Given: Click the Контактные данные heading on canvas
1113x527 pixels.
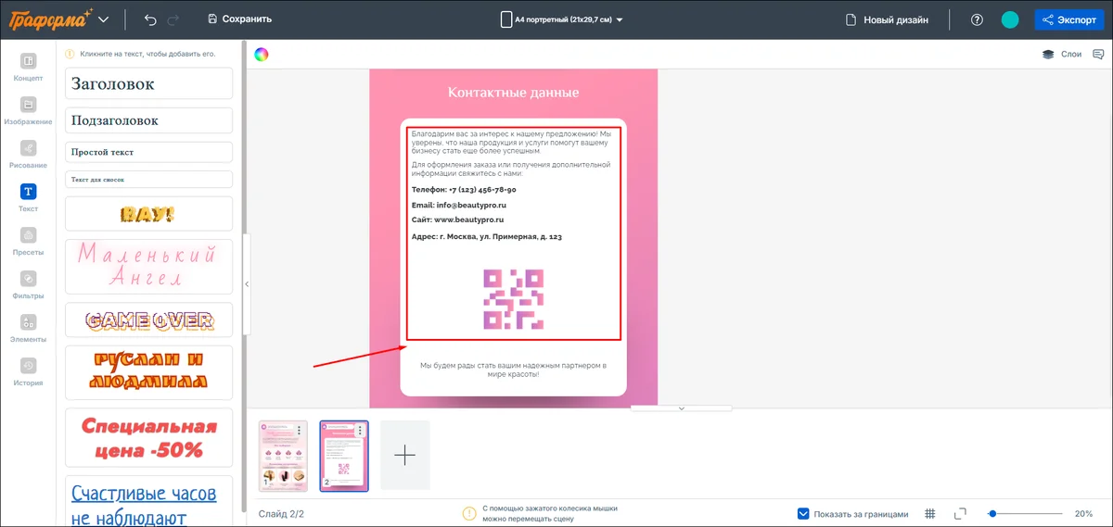Looking at the screenshot, I should 513,93.
